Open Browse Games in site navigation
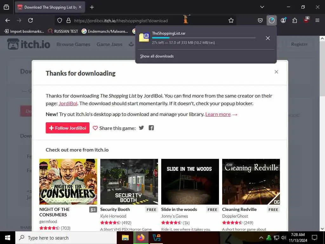Screen dimensions: 325x244 (73, 44)
